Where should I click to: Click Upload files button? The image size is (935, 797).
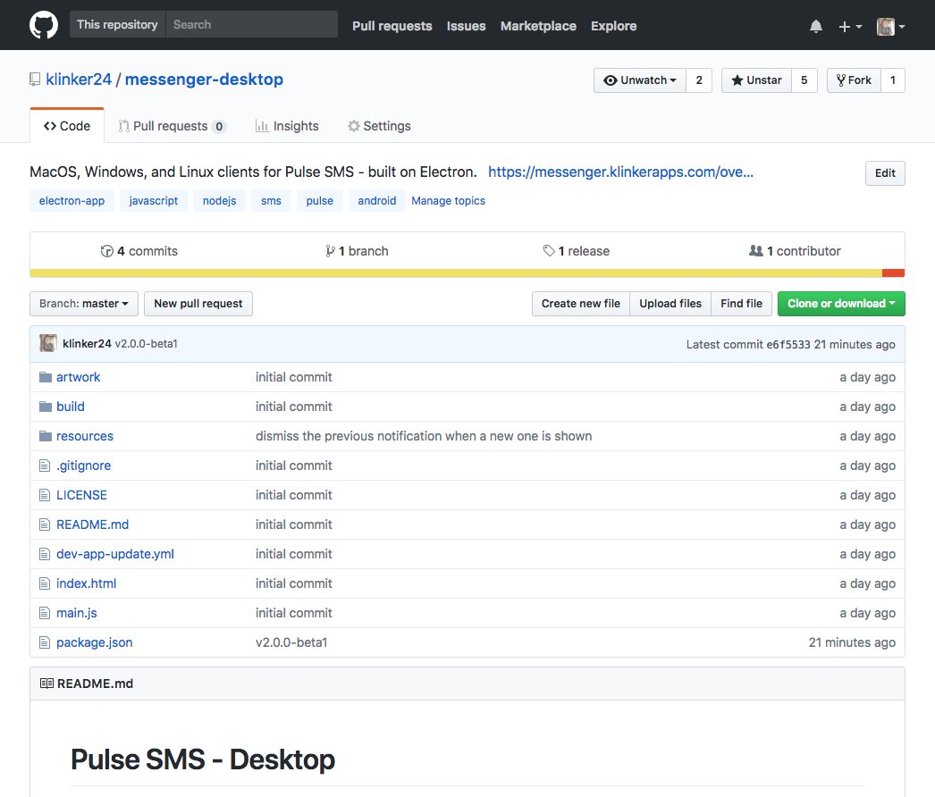[x=670, y=304]
